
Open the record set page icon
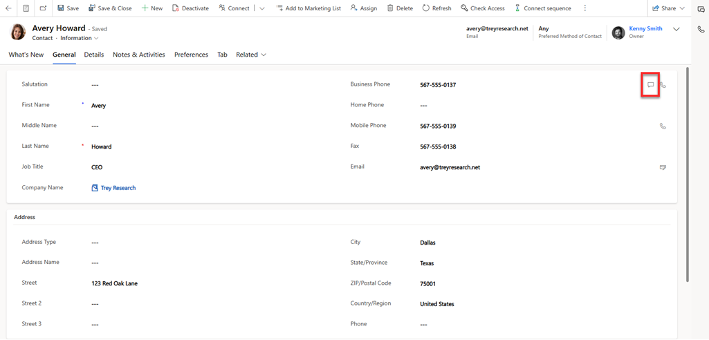(26, 8)
